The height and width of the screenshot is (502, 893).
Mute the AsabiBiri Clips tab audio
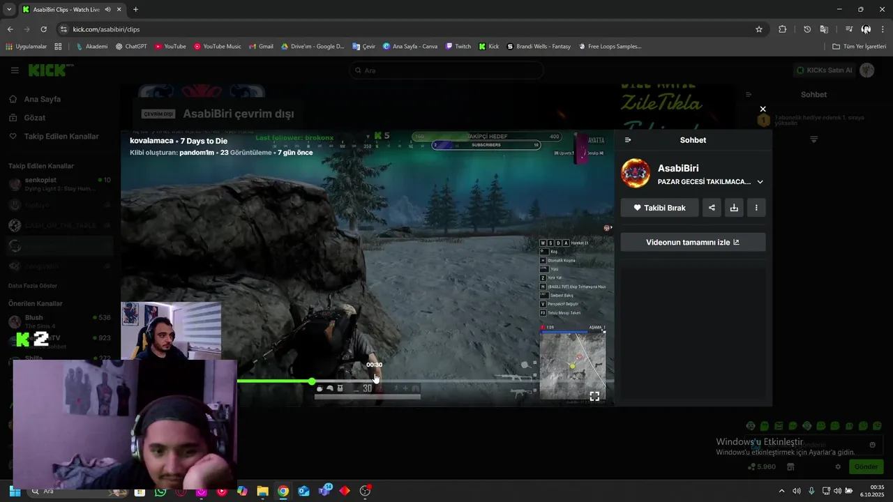tap(107, 10)
